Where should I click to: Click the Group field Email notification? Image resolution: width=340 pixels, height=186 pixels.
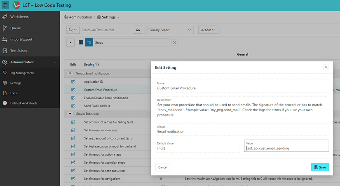242,130
